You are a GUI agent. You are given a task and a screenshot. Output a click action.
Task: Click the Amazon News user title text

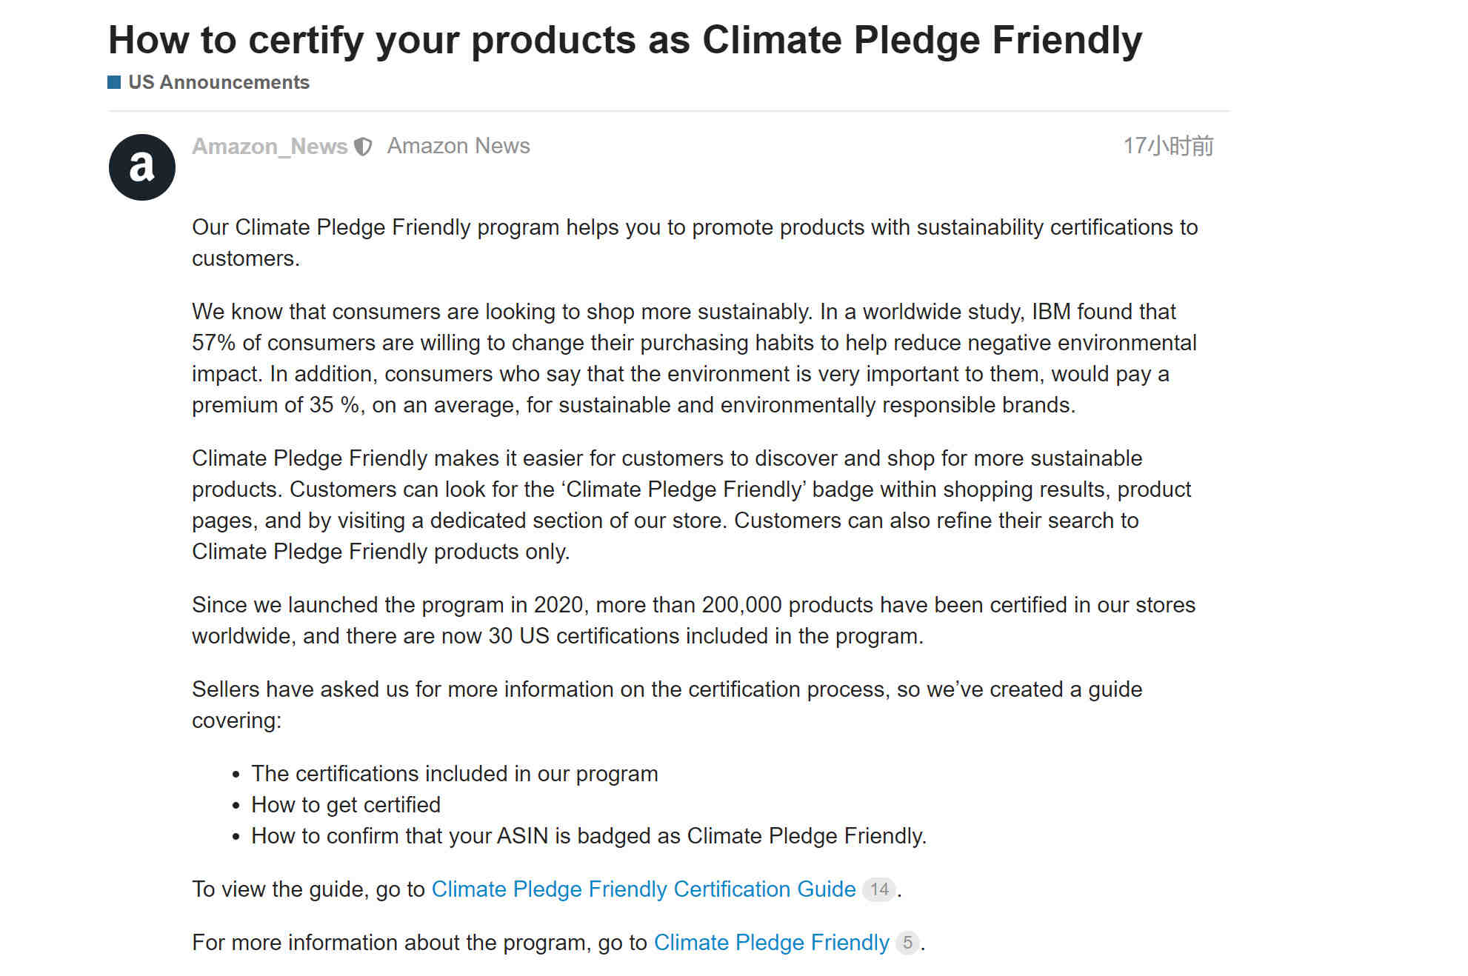(458, 146)
